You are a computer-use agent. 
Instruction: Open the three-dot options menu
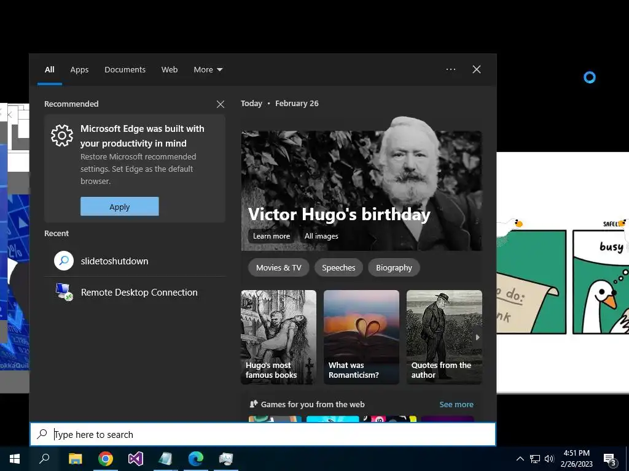(451, 69)
